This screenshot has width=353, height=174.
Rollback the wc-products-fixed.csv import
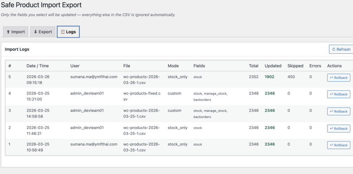(339, 94)
